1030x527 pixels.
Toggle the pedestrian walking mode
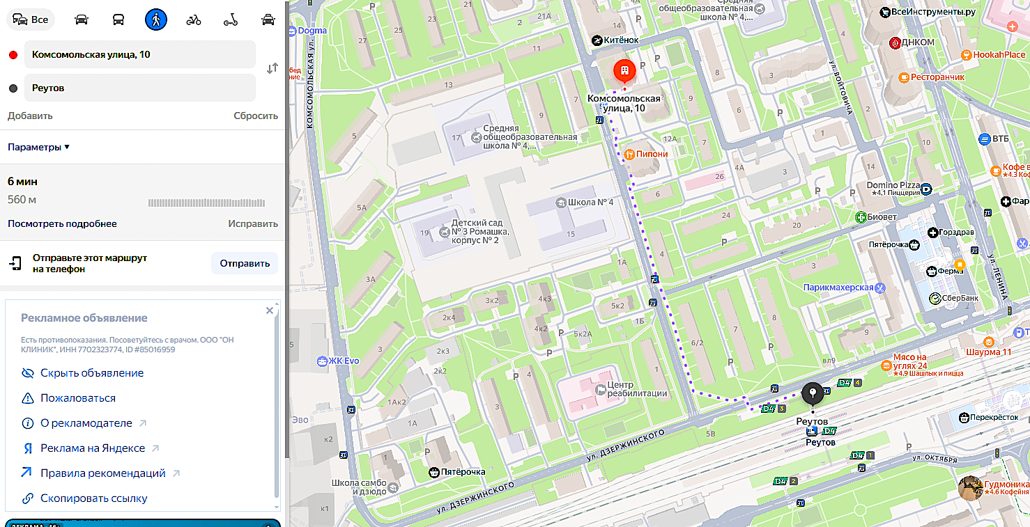point(156,19)
